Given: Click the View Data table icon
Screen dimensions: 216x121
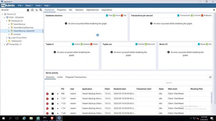Looking at the screenshot, I should tap(32, 10).
